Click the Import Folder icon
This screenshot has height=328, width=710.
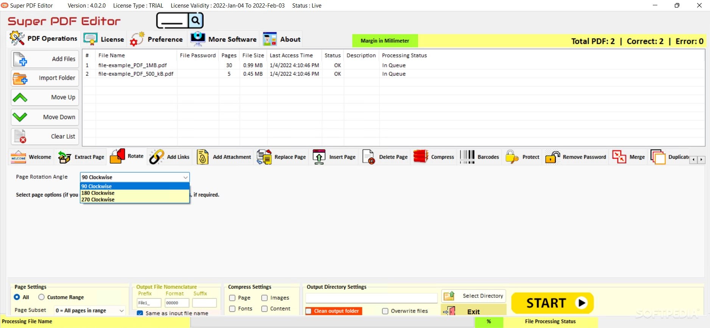pos(20,78)
